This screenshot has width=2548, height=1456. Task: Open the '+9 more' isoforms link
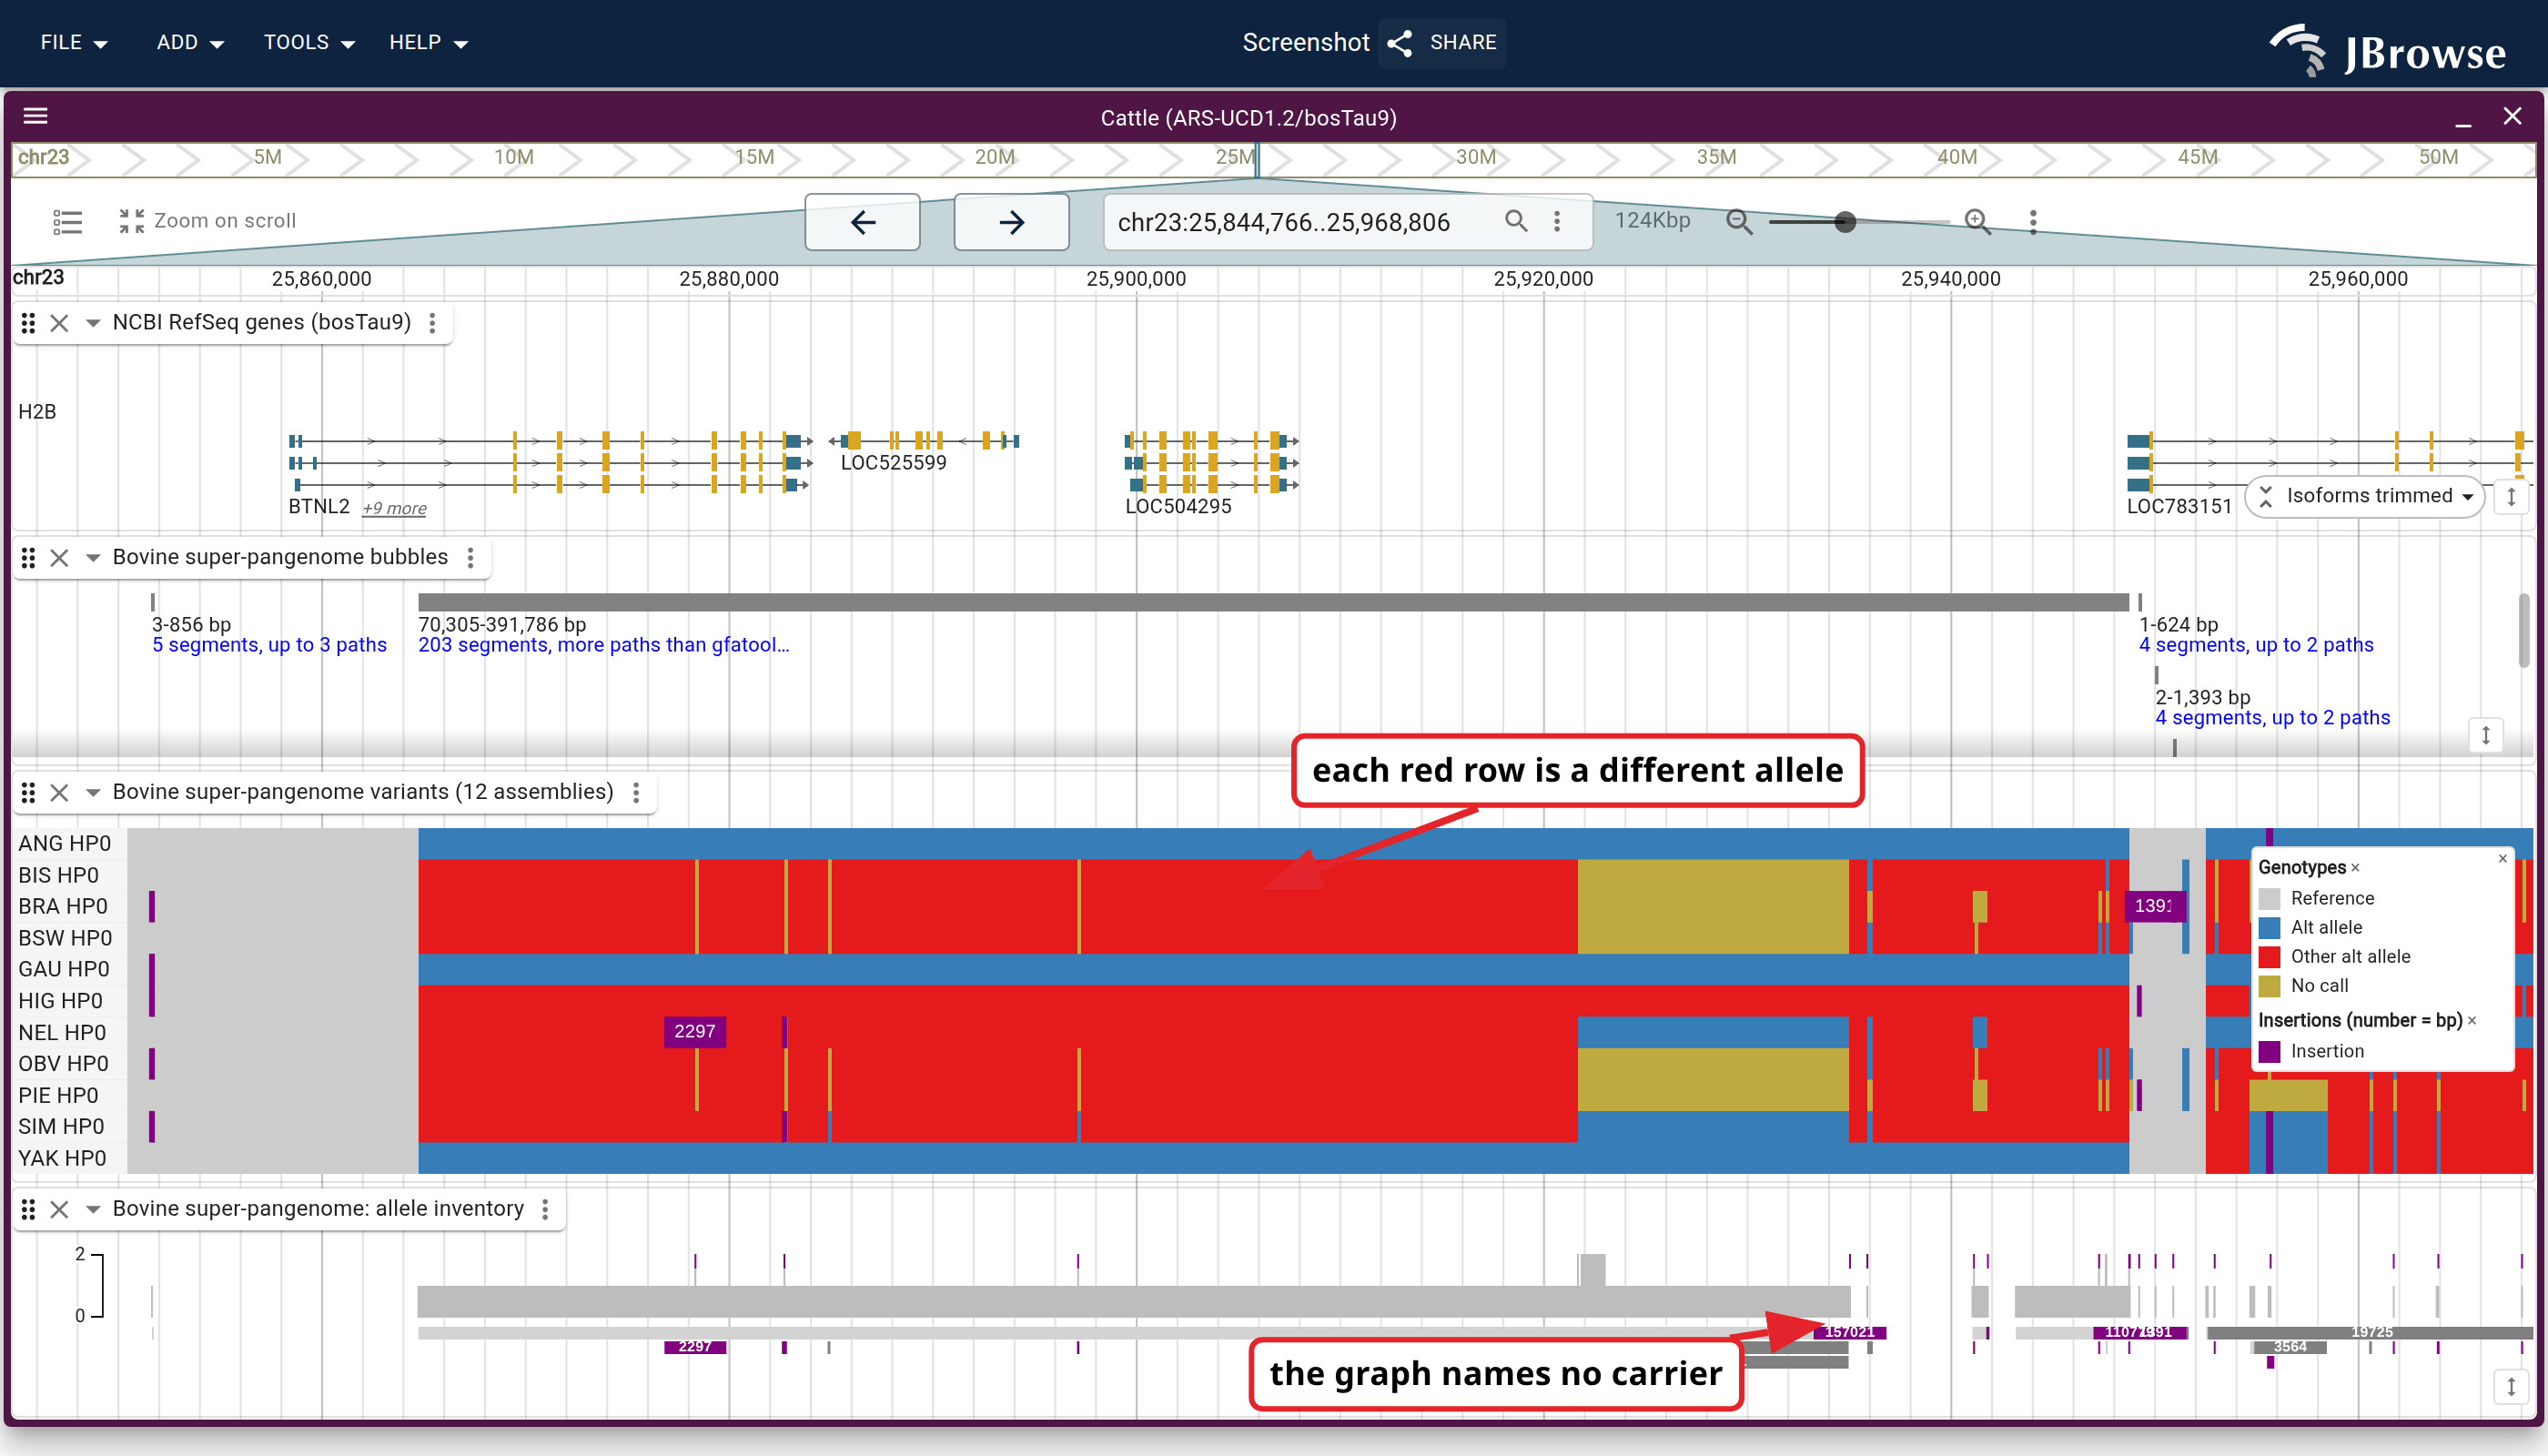[x=394, y=508]
